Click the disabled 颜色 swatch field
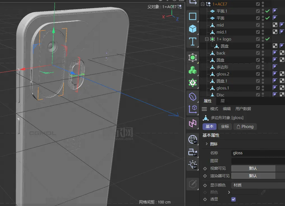The width and height of the screenshot is (285, 206). click(244, 192)
